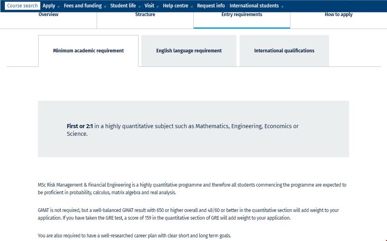The image size is (387, 241).
Task: Open the Fees and funding menu
Action: (x=83, y=6)
